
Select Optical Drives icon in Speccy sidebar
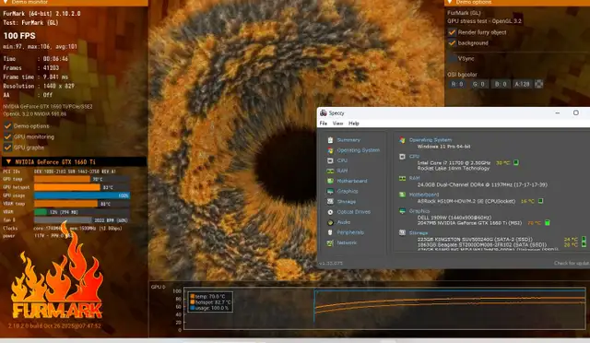tap(330, 212)
